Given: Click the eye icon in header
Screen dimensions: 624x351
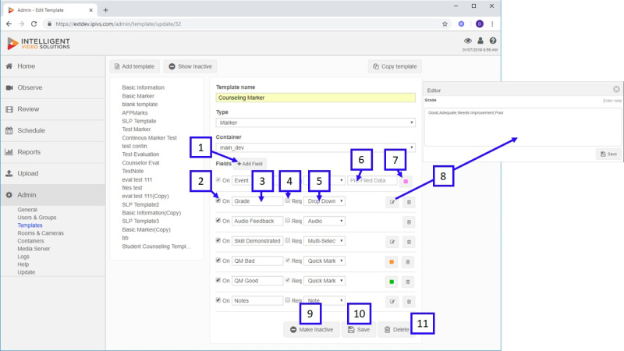Looking at the screenshot, I should (468, 41).
